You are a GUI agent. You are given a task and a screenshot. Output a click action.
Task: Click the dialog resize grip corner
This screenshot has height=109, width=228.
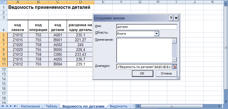click(x=178, y=78)
